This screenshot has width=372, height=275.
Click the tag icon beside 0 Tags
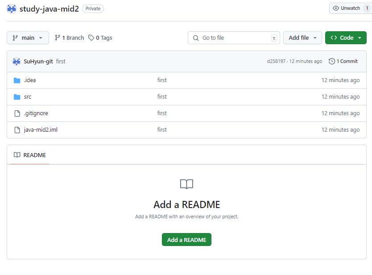[91, 37]
